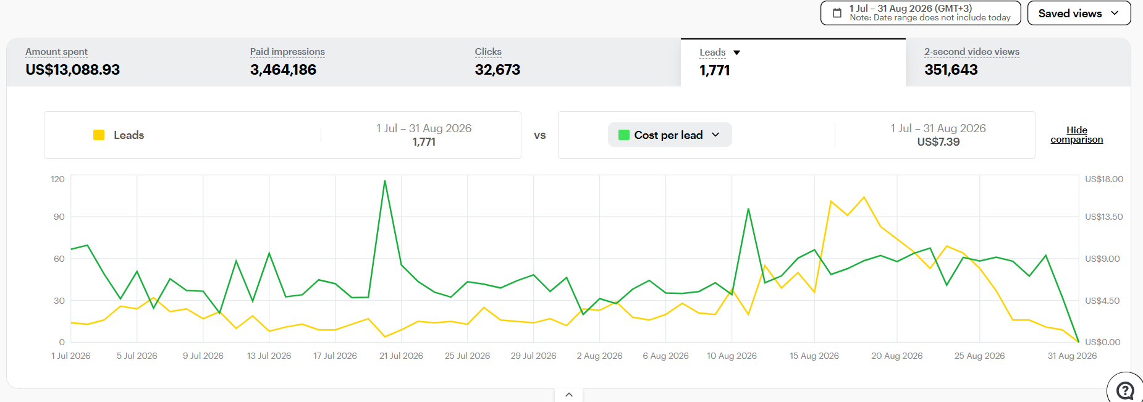Select the Amount spent metric tab
The height and width of the screenshot is (402, 1143).
pos(119,62)
